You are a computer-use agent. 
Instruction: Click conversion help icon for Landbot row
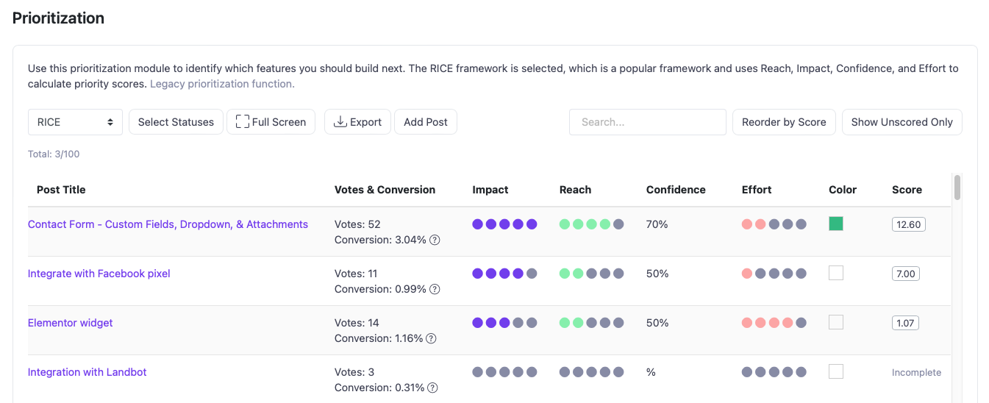coord(433,388)
